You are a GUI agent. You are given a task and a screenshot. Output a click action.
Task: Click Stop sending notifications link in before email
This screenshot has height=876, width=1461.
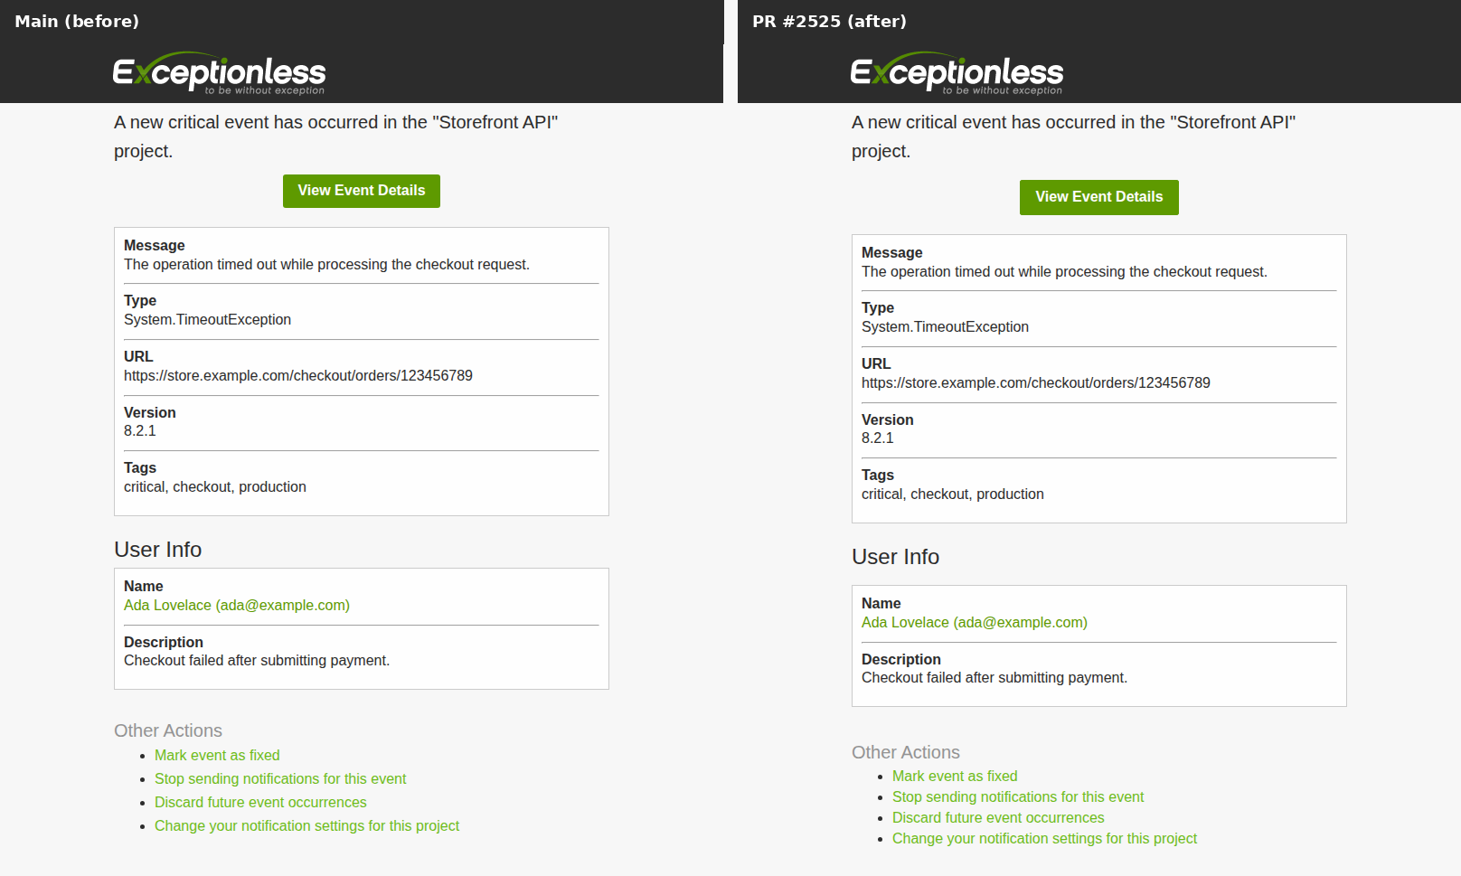pyautogui.click(x=280, y=778)
